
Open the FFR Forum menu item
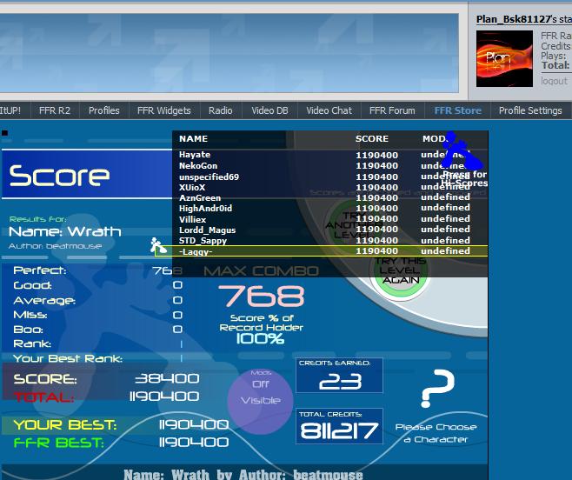392,110
